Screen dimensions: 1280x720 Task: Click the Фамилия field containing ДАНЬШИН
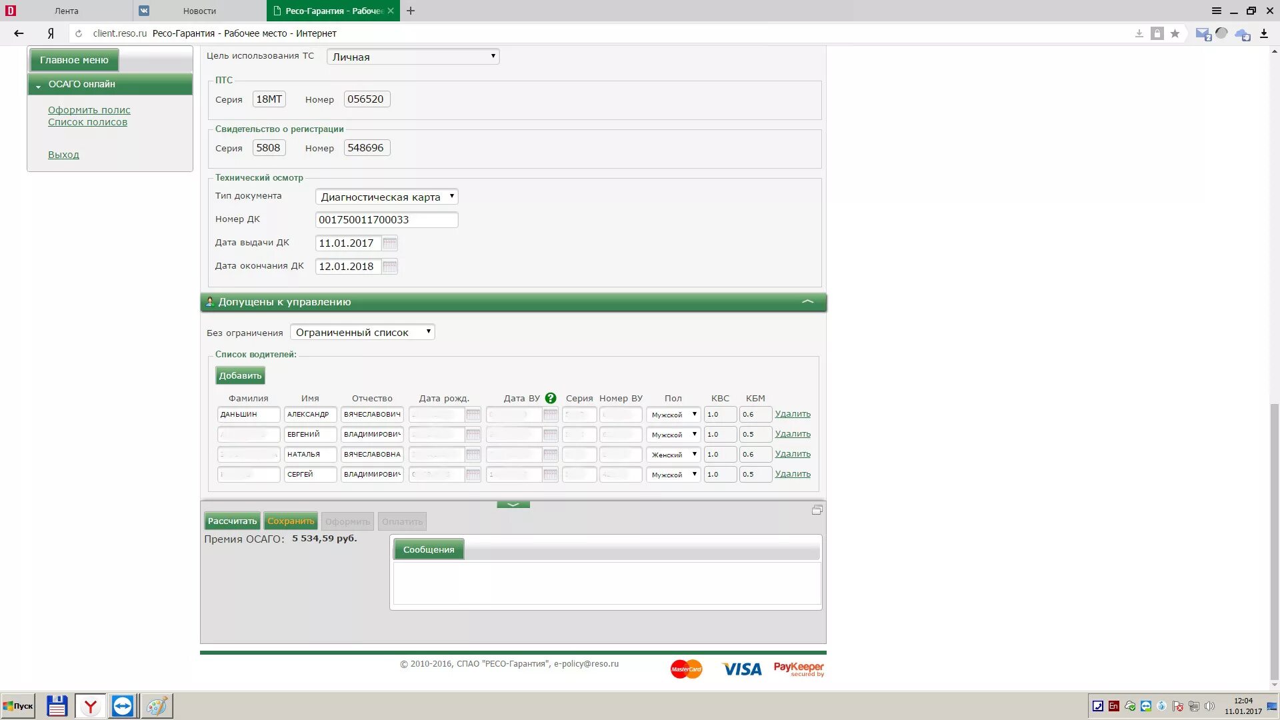click(249, 415)
